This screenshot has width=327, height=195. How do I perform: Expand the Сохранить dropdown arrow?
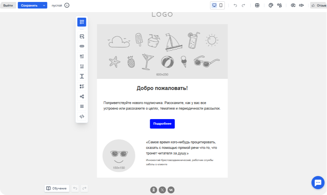44,5
